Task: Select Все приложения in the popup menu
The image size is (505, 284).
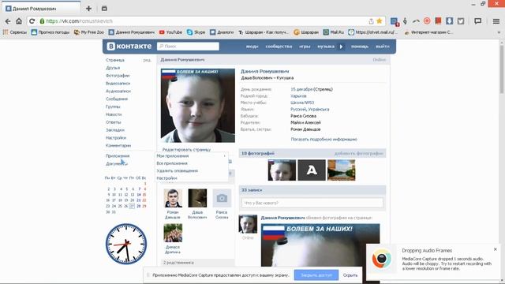Action: pyautogui.click(x=172, y=163)
